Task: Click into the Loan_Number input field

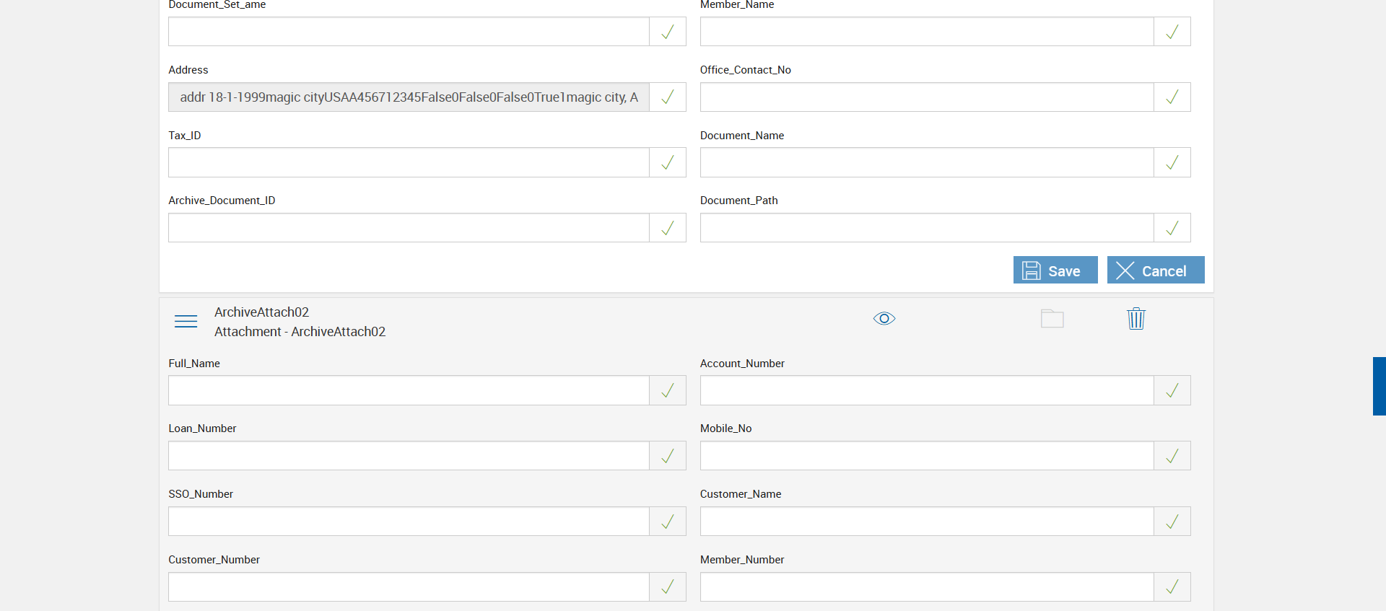Action: (409, 456)
